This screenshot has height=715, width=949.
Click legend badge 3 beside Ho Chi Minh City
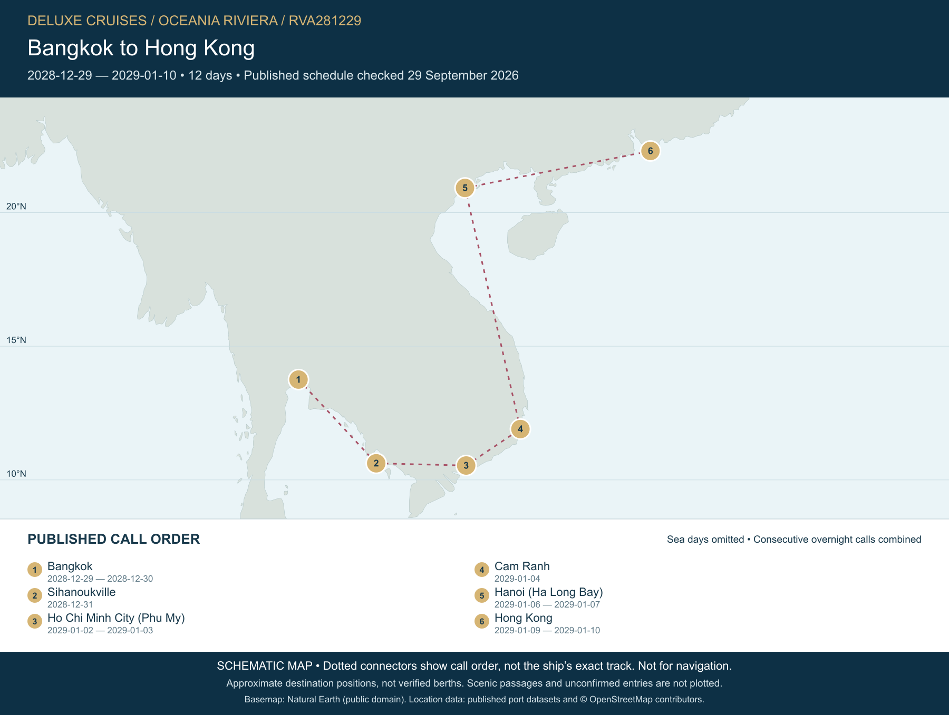(x=35, y=621)
